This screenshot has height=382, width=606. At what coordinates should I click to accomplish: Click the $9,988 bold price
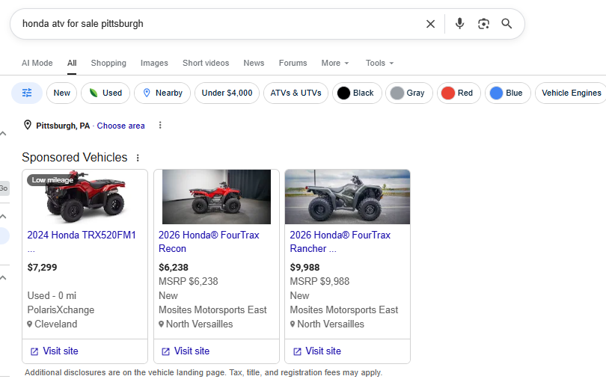(x=305, y=268)
